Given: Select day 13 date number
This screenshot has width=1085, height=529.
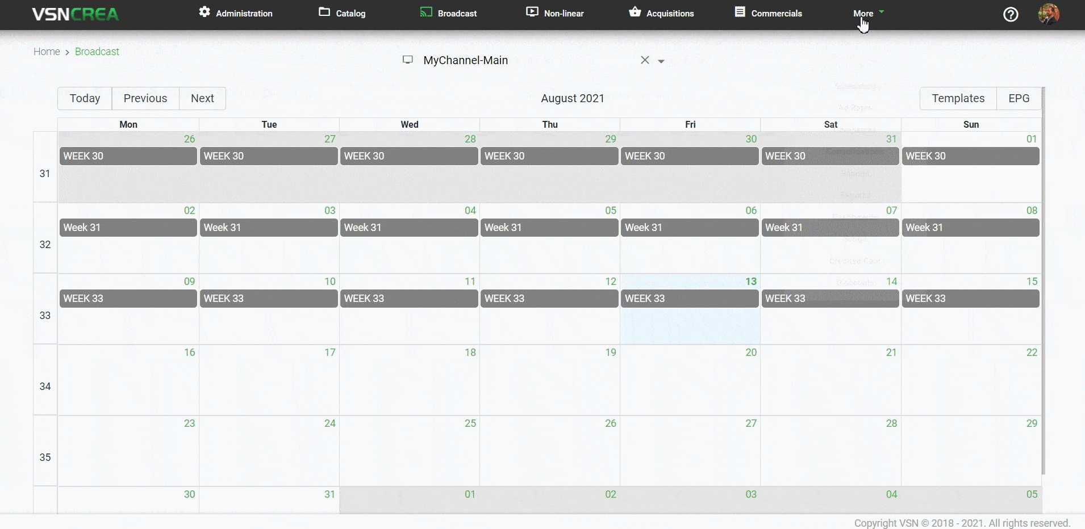Looking at the screenshot, I should 751,282.
